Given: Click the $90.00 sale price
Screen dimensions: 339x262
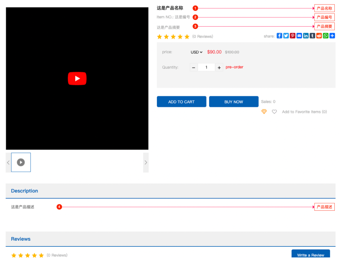Looking at the screenshot, I should 214,52.
